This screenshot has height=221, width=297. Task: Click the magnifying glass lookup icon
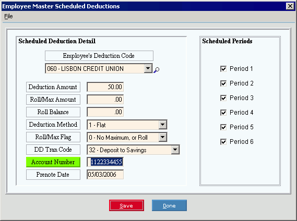tap(157, 70)
